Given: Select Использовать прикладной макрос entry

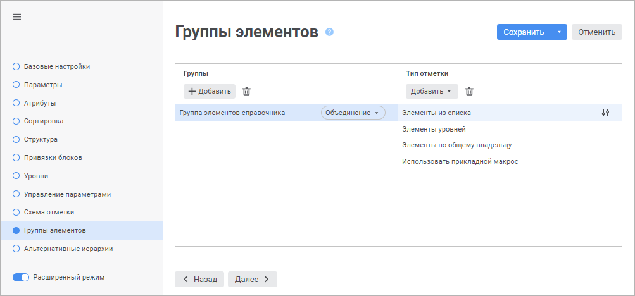Looking at the screenshot, I should [460, 161].
